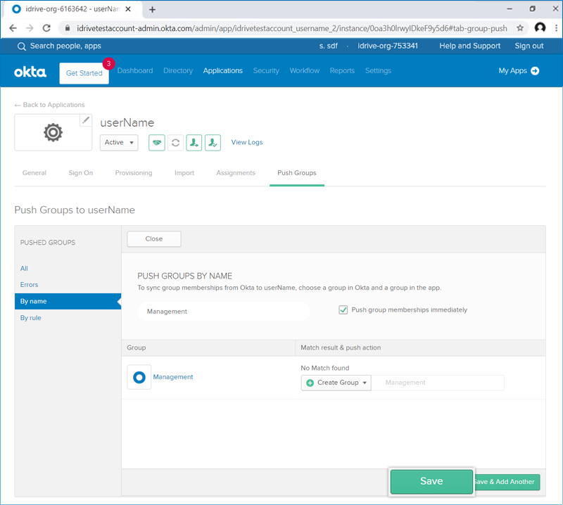Click the idrive-org-753341 org name

click(388, 46)
